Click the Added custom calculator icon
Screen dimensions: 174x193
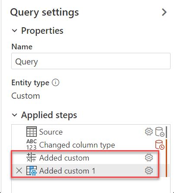click(31, 158)
